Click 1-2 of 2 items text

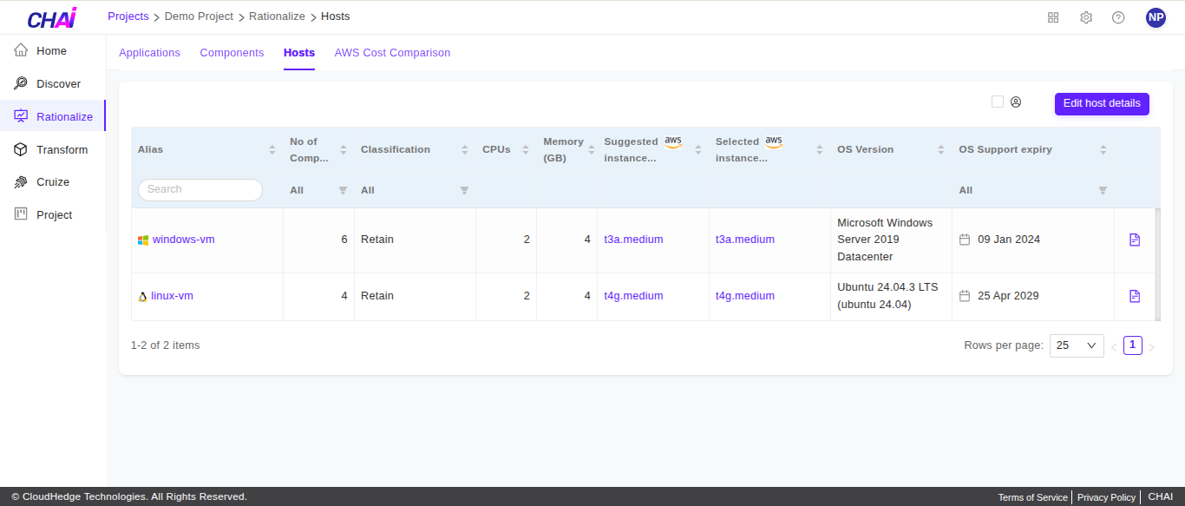166,345
